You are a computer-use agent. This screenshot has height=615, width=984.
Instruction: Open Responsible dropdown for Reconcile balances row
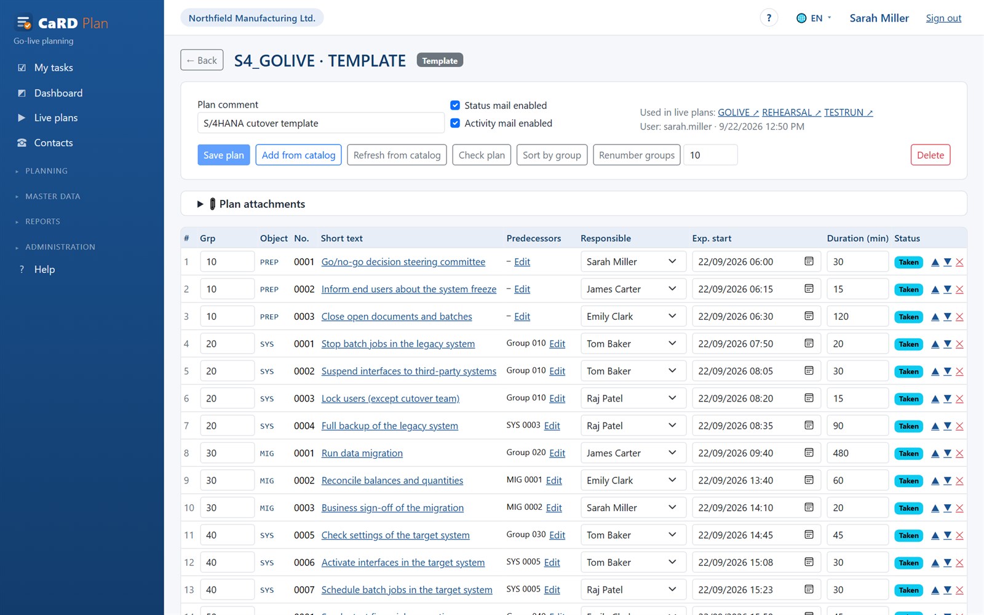click(633, 480)
